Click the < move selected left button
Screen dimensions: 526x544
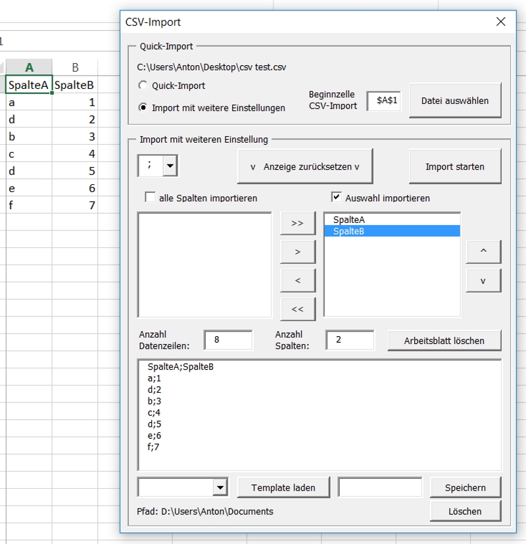(297, 280)
